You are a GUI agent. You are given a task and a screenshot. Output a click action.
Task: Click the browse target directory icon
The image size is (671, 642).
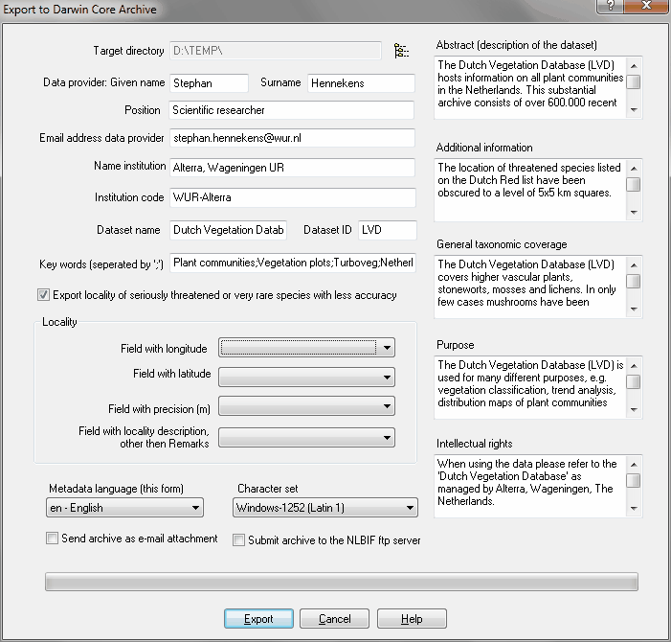[x=401, y=50]
